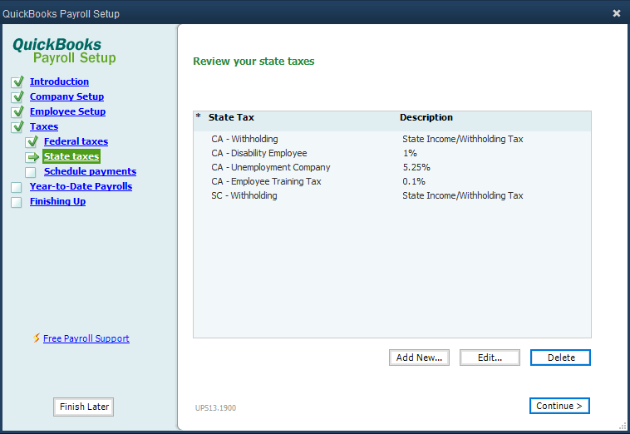The width and height of the screenshot is (630, 434).
Task: Click the green arrow beside State taxes
Action: pos(32,156)
